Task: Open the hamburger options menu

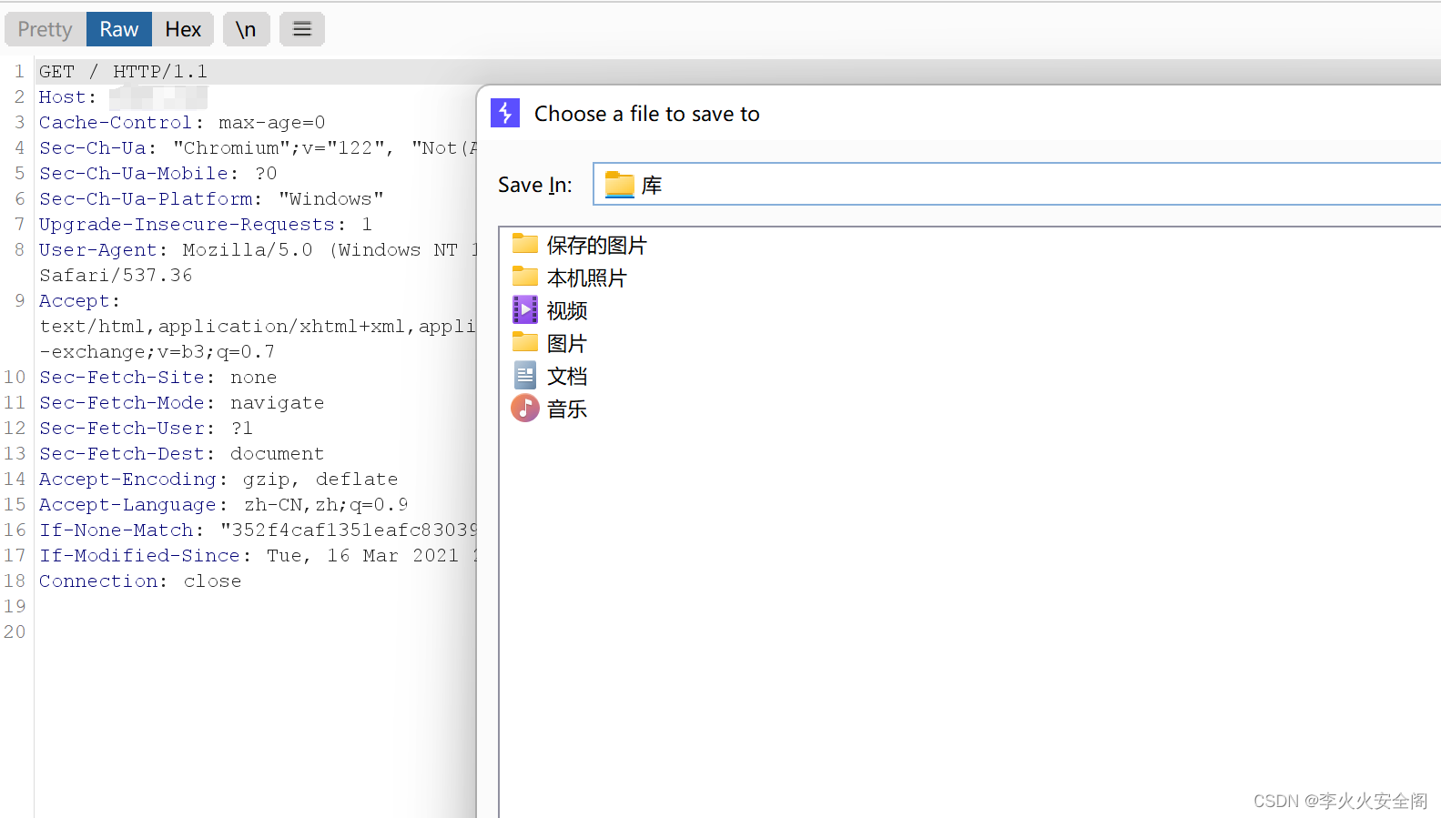Action: pos(302,29)
